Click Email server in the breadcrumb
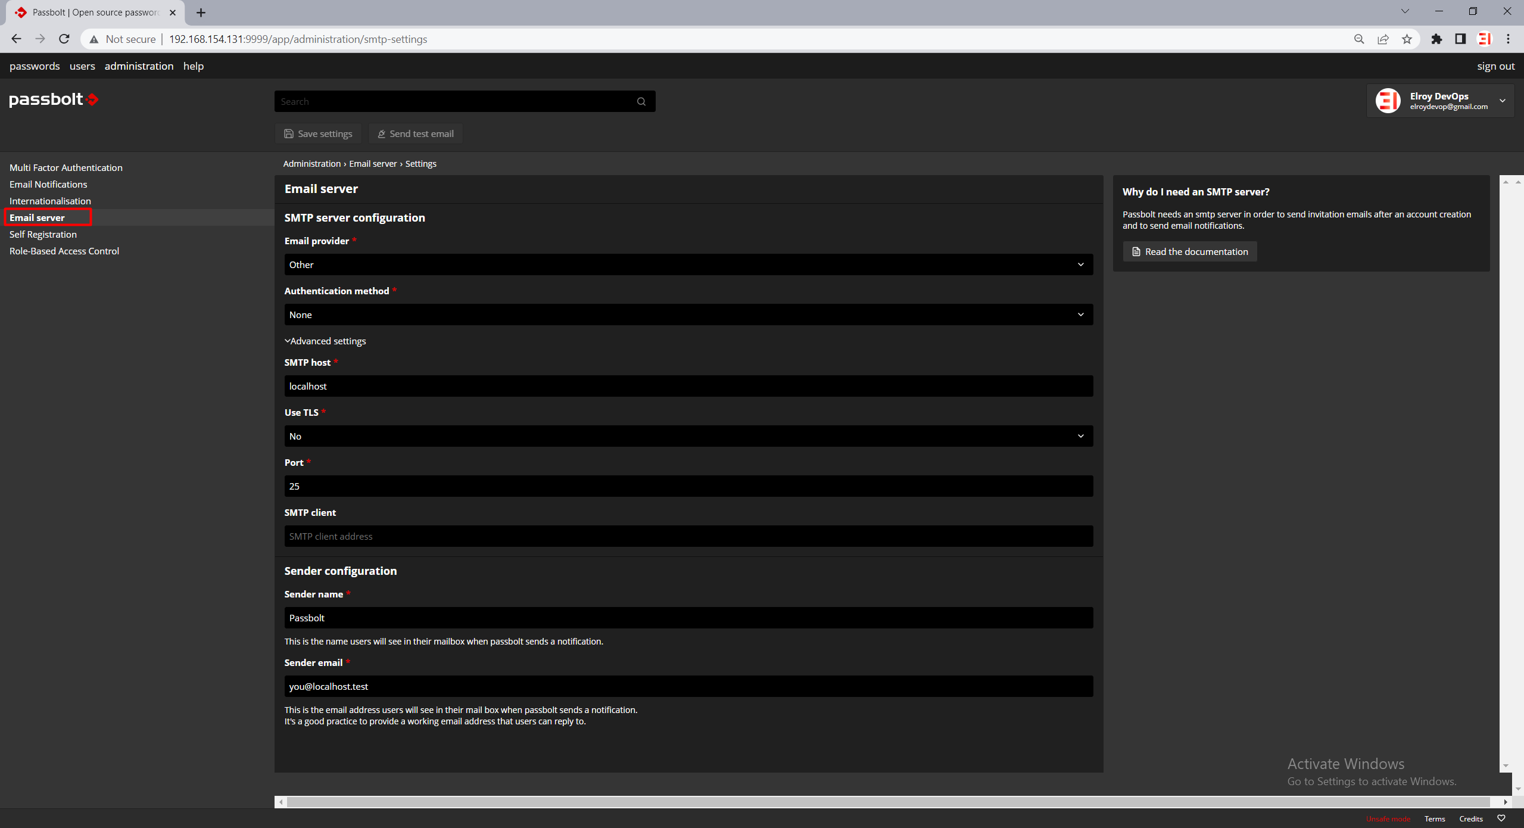This screenshot has width=1524, height=828. [373, 164]
